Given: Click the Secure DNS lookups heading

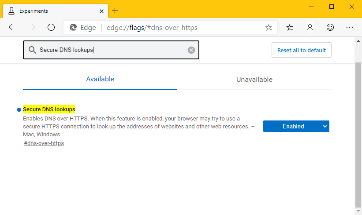Looking at the screenshot, I should point(49,109).
